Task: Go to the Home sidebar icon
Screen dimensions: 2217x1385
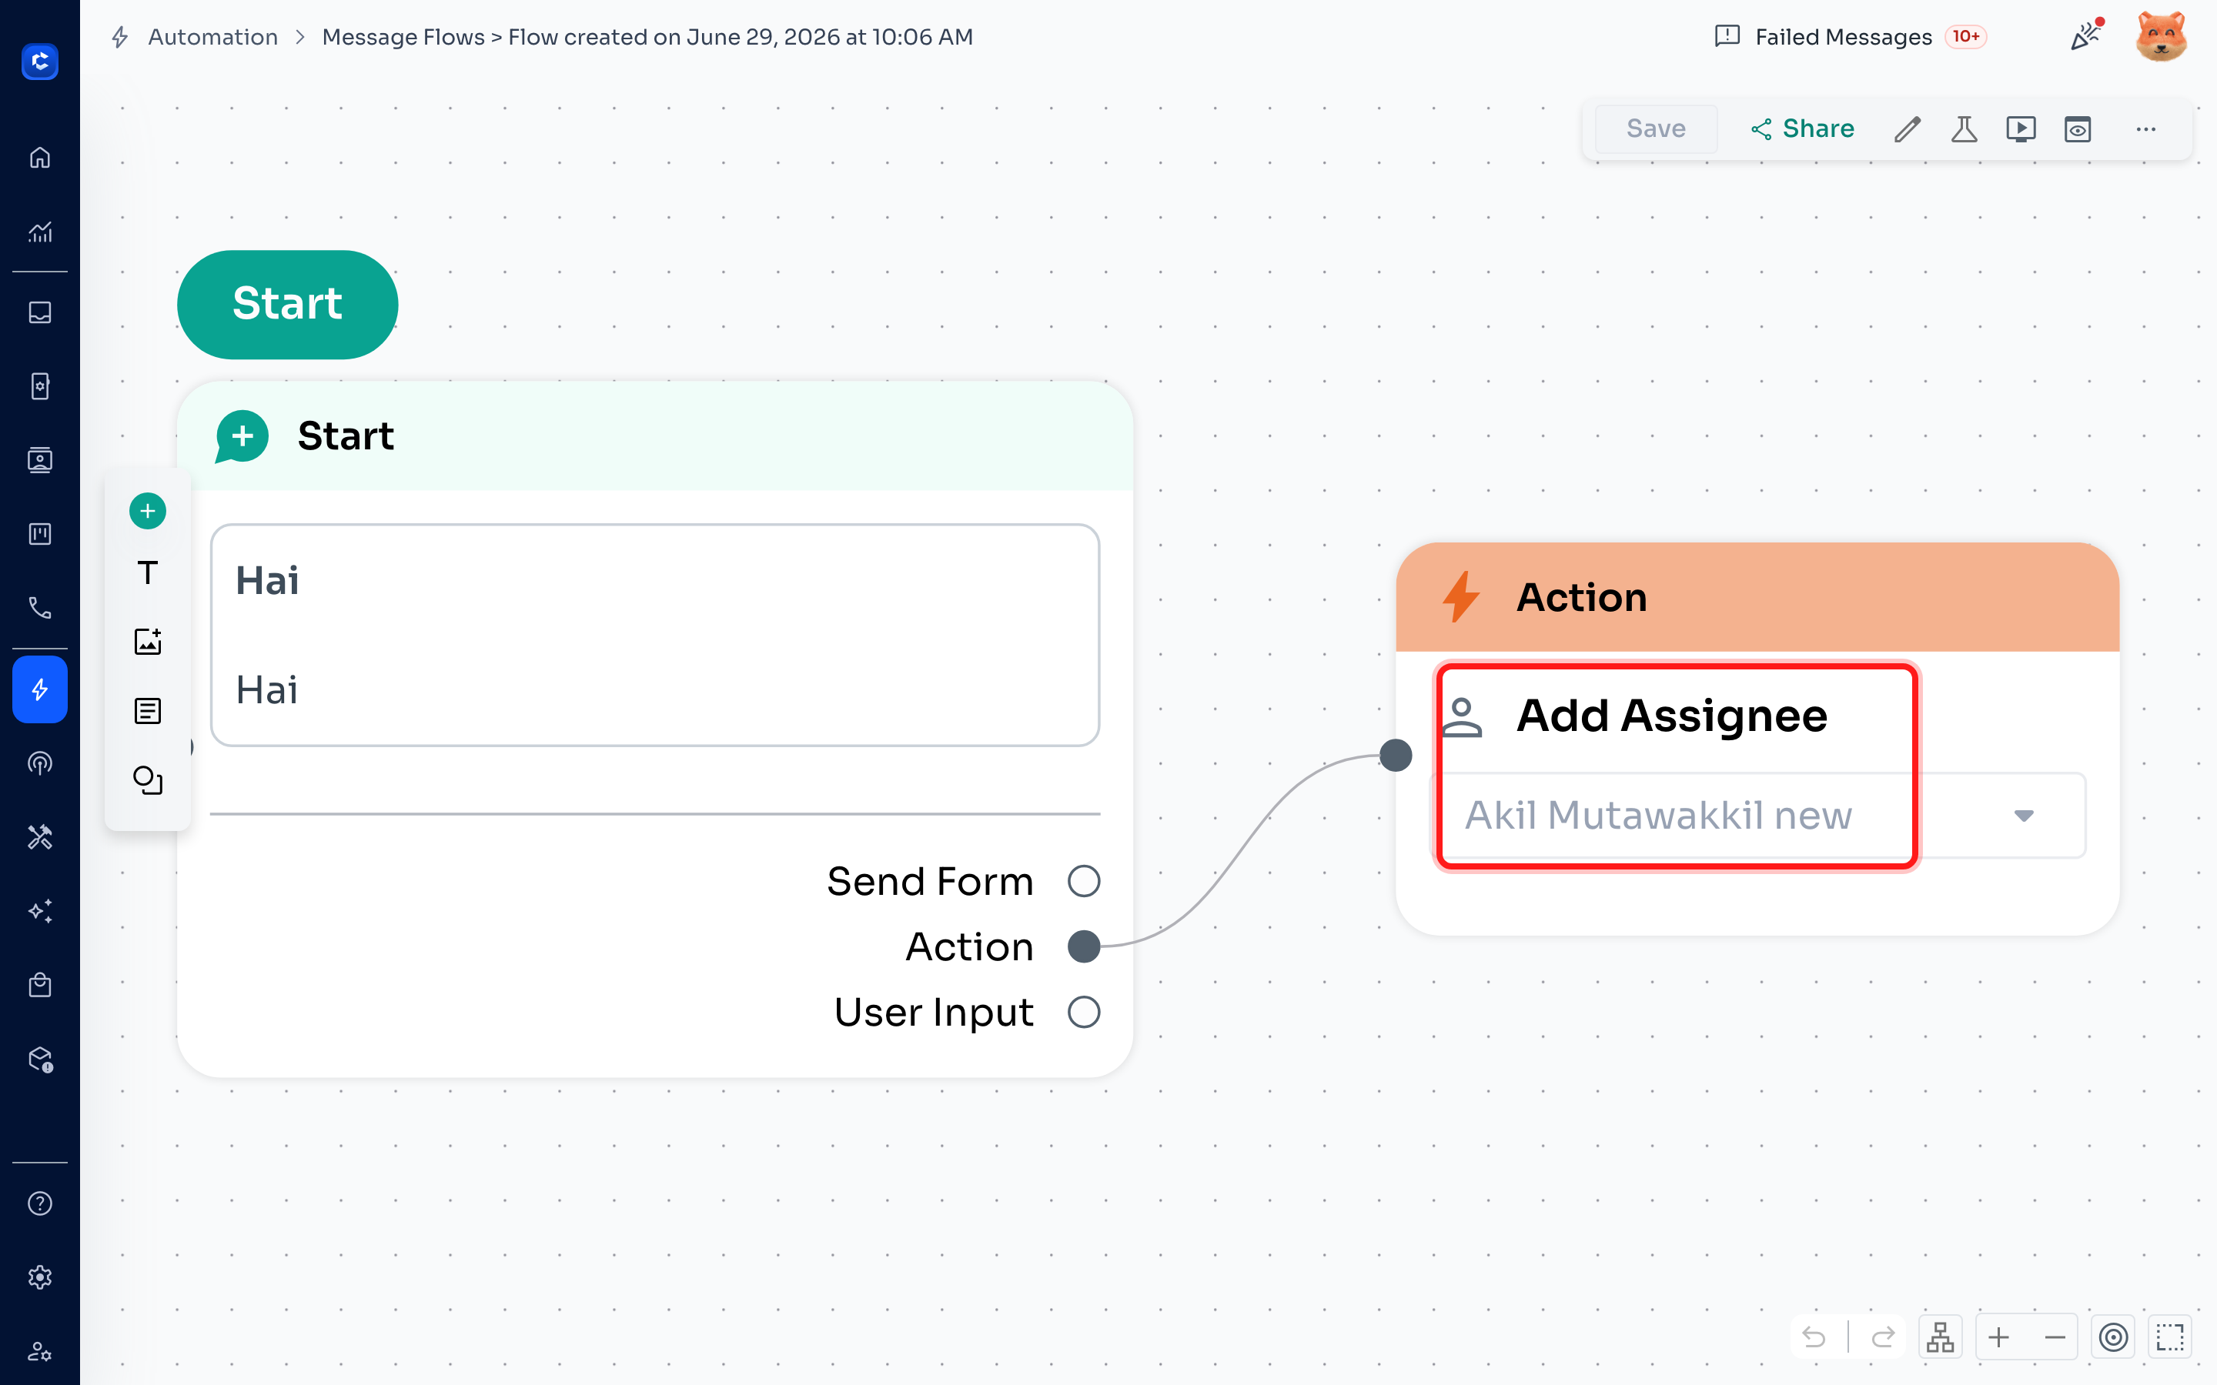Action: [39, 158]
